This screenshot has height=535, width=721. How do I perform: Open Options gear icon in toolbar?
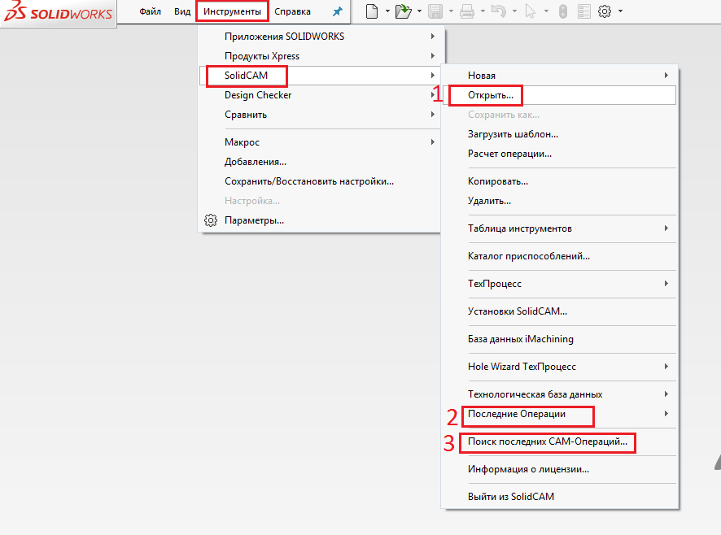605,11
